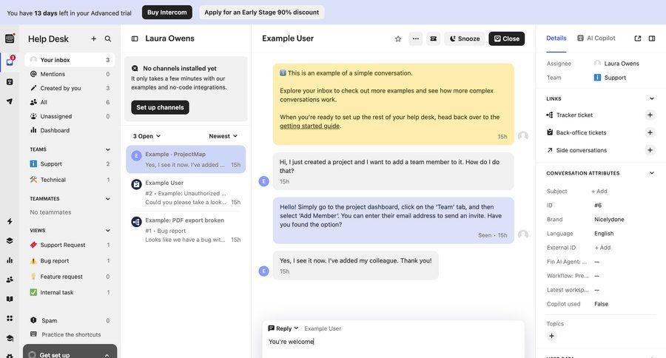Collapse the Teams section
The width and height of the screenshot is (666, 358).
click(108, 149)
